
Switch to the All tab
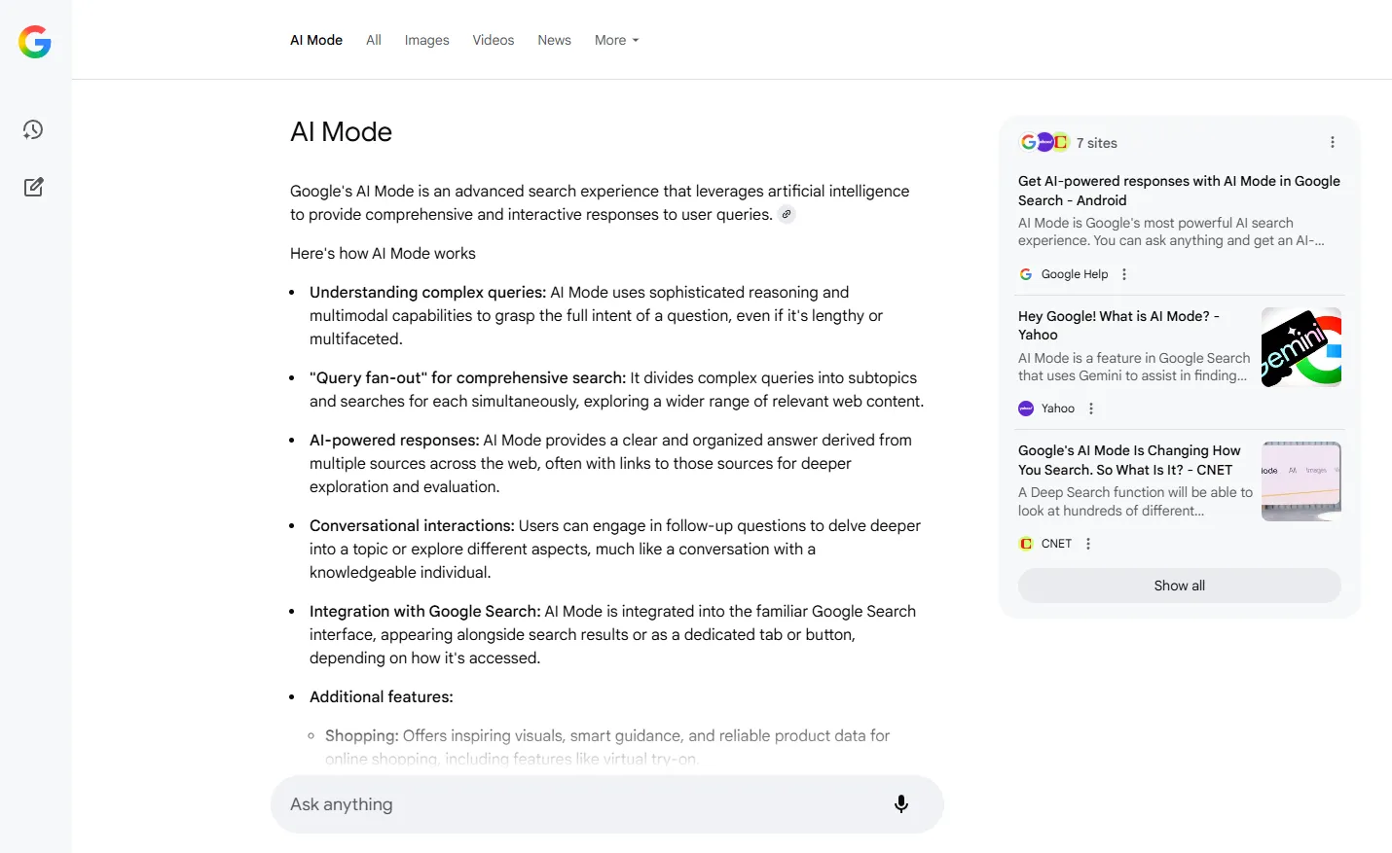(x=374, y=40)
